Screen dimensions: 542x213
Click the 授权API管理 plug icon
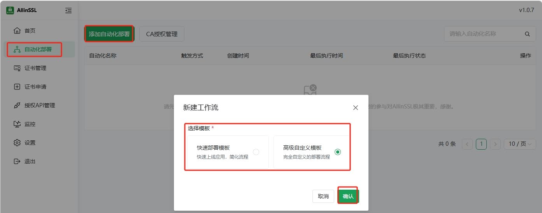(17, 105)
